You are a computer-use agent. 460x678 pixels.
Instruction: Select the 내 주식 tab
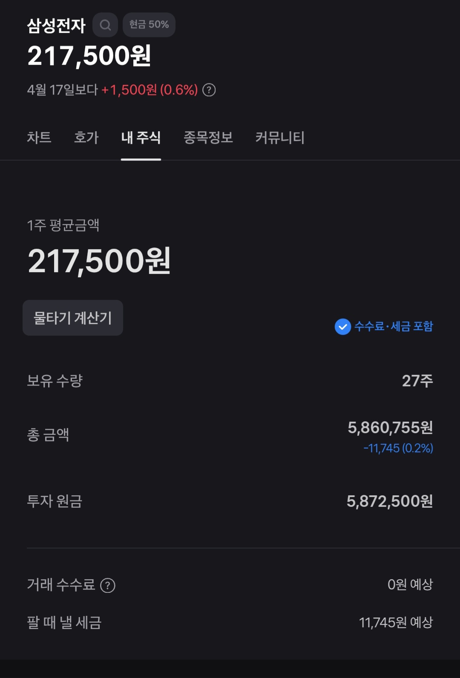click(x=141, y=138)
